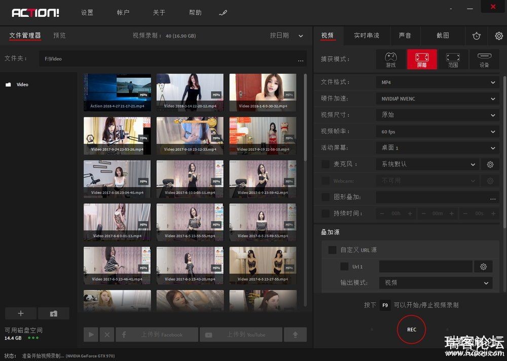This screenshot has width=507, height=361.
Task: Open the 按日期 sort dropdown
Action: click(286, 36)
